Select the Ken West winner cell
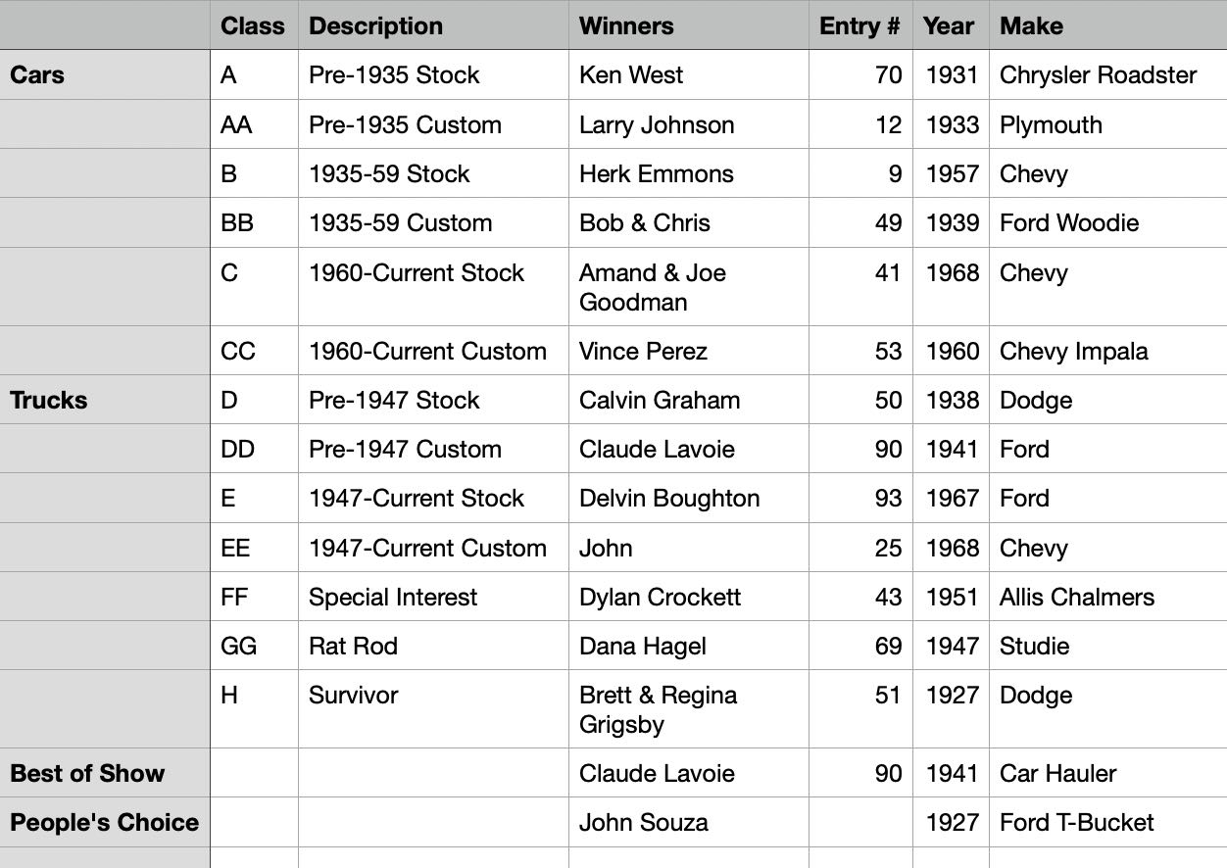The height and width of the screenshot is (868, 1227). (689, 75)
